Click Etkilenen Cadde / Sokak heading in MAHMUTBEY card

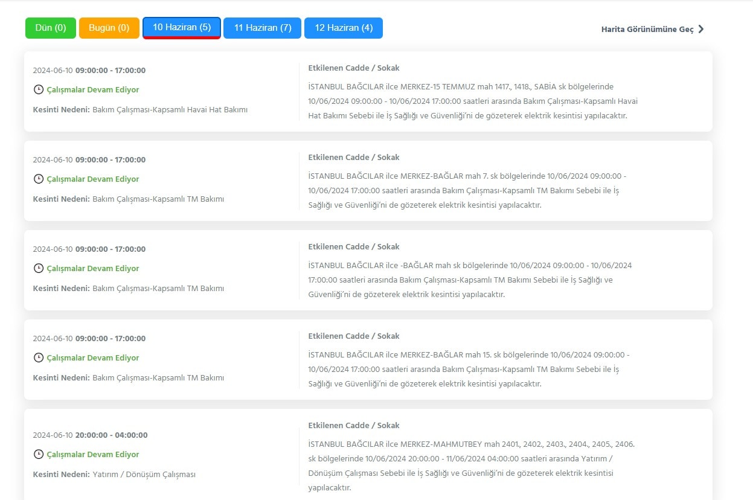pos(354,425)
